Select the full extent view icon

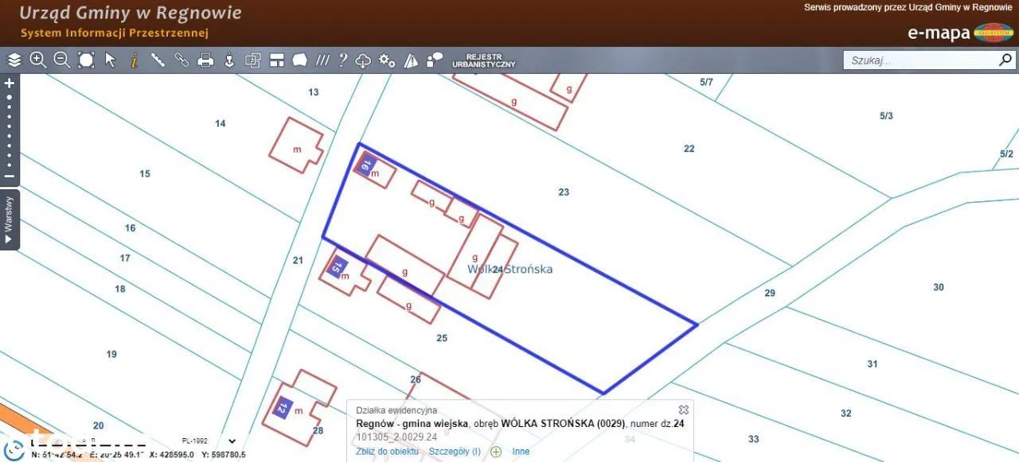pyautogui.click(x=86, y=60)
